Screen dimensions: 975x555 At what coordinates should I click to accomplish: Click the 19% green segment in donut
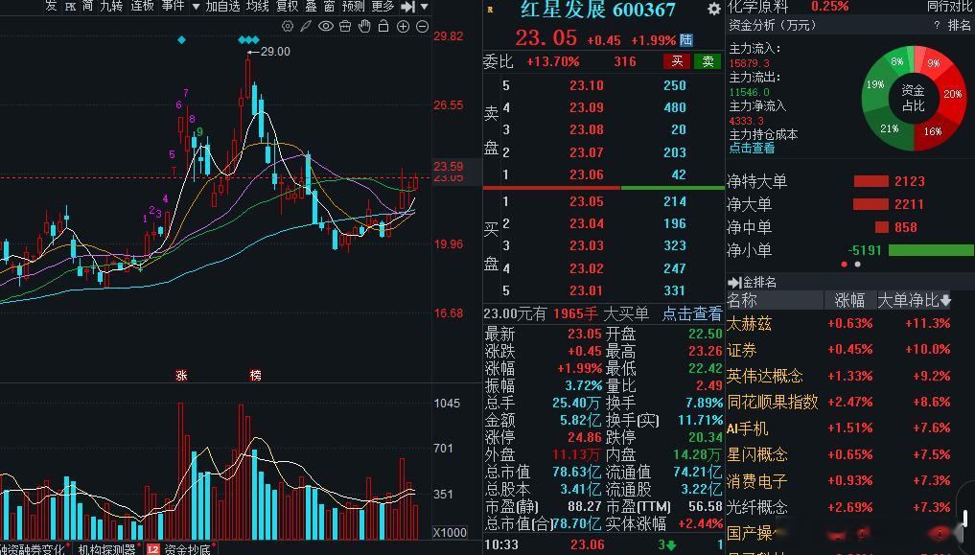pos(875,84)
